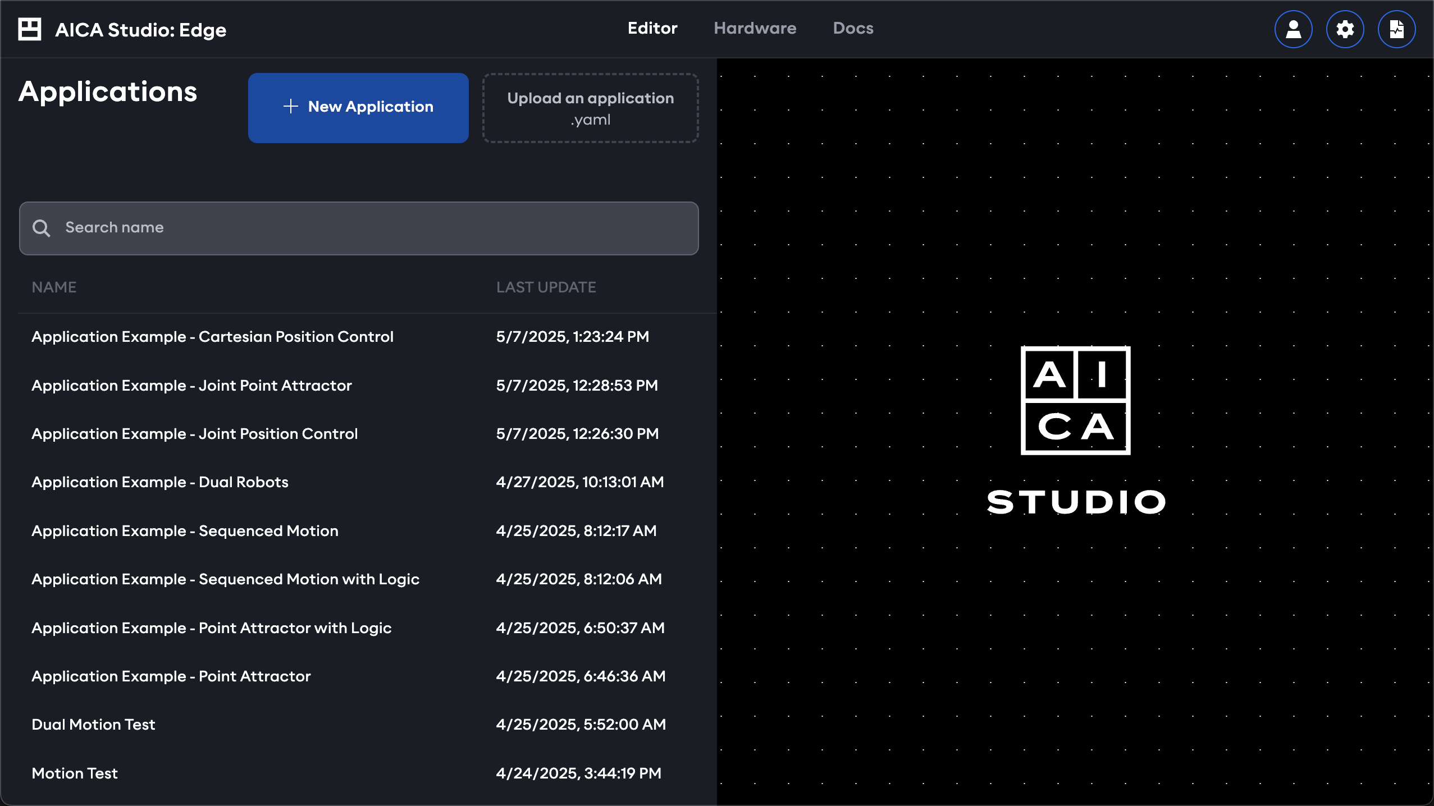Screen dimensions: 1434x806
Task: Click the New Application button
Action: (x=358, y=108)
